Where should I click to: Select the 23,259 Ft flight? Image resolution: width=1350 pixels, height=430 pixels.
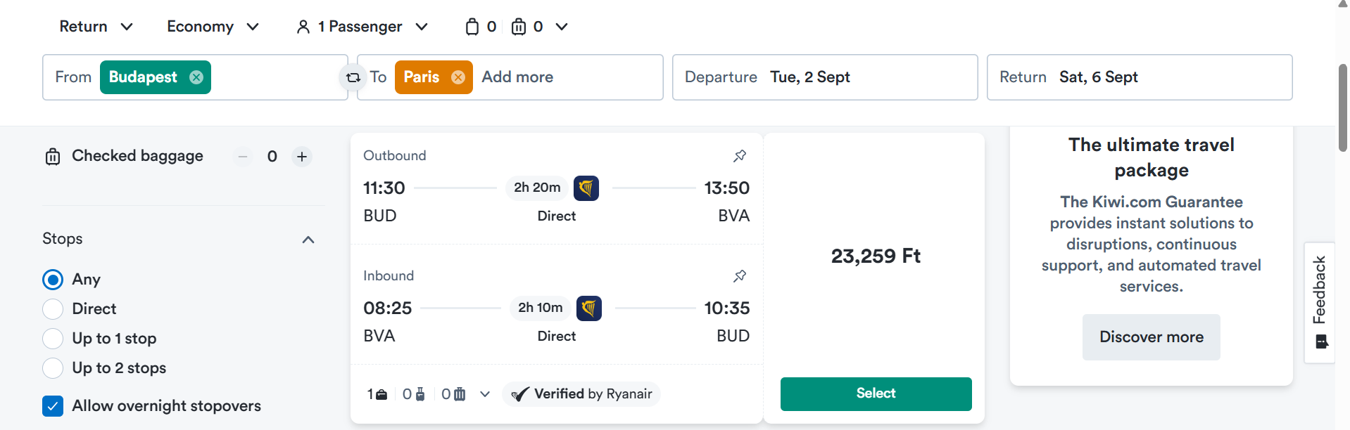tap(876, 394)
